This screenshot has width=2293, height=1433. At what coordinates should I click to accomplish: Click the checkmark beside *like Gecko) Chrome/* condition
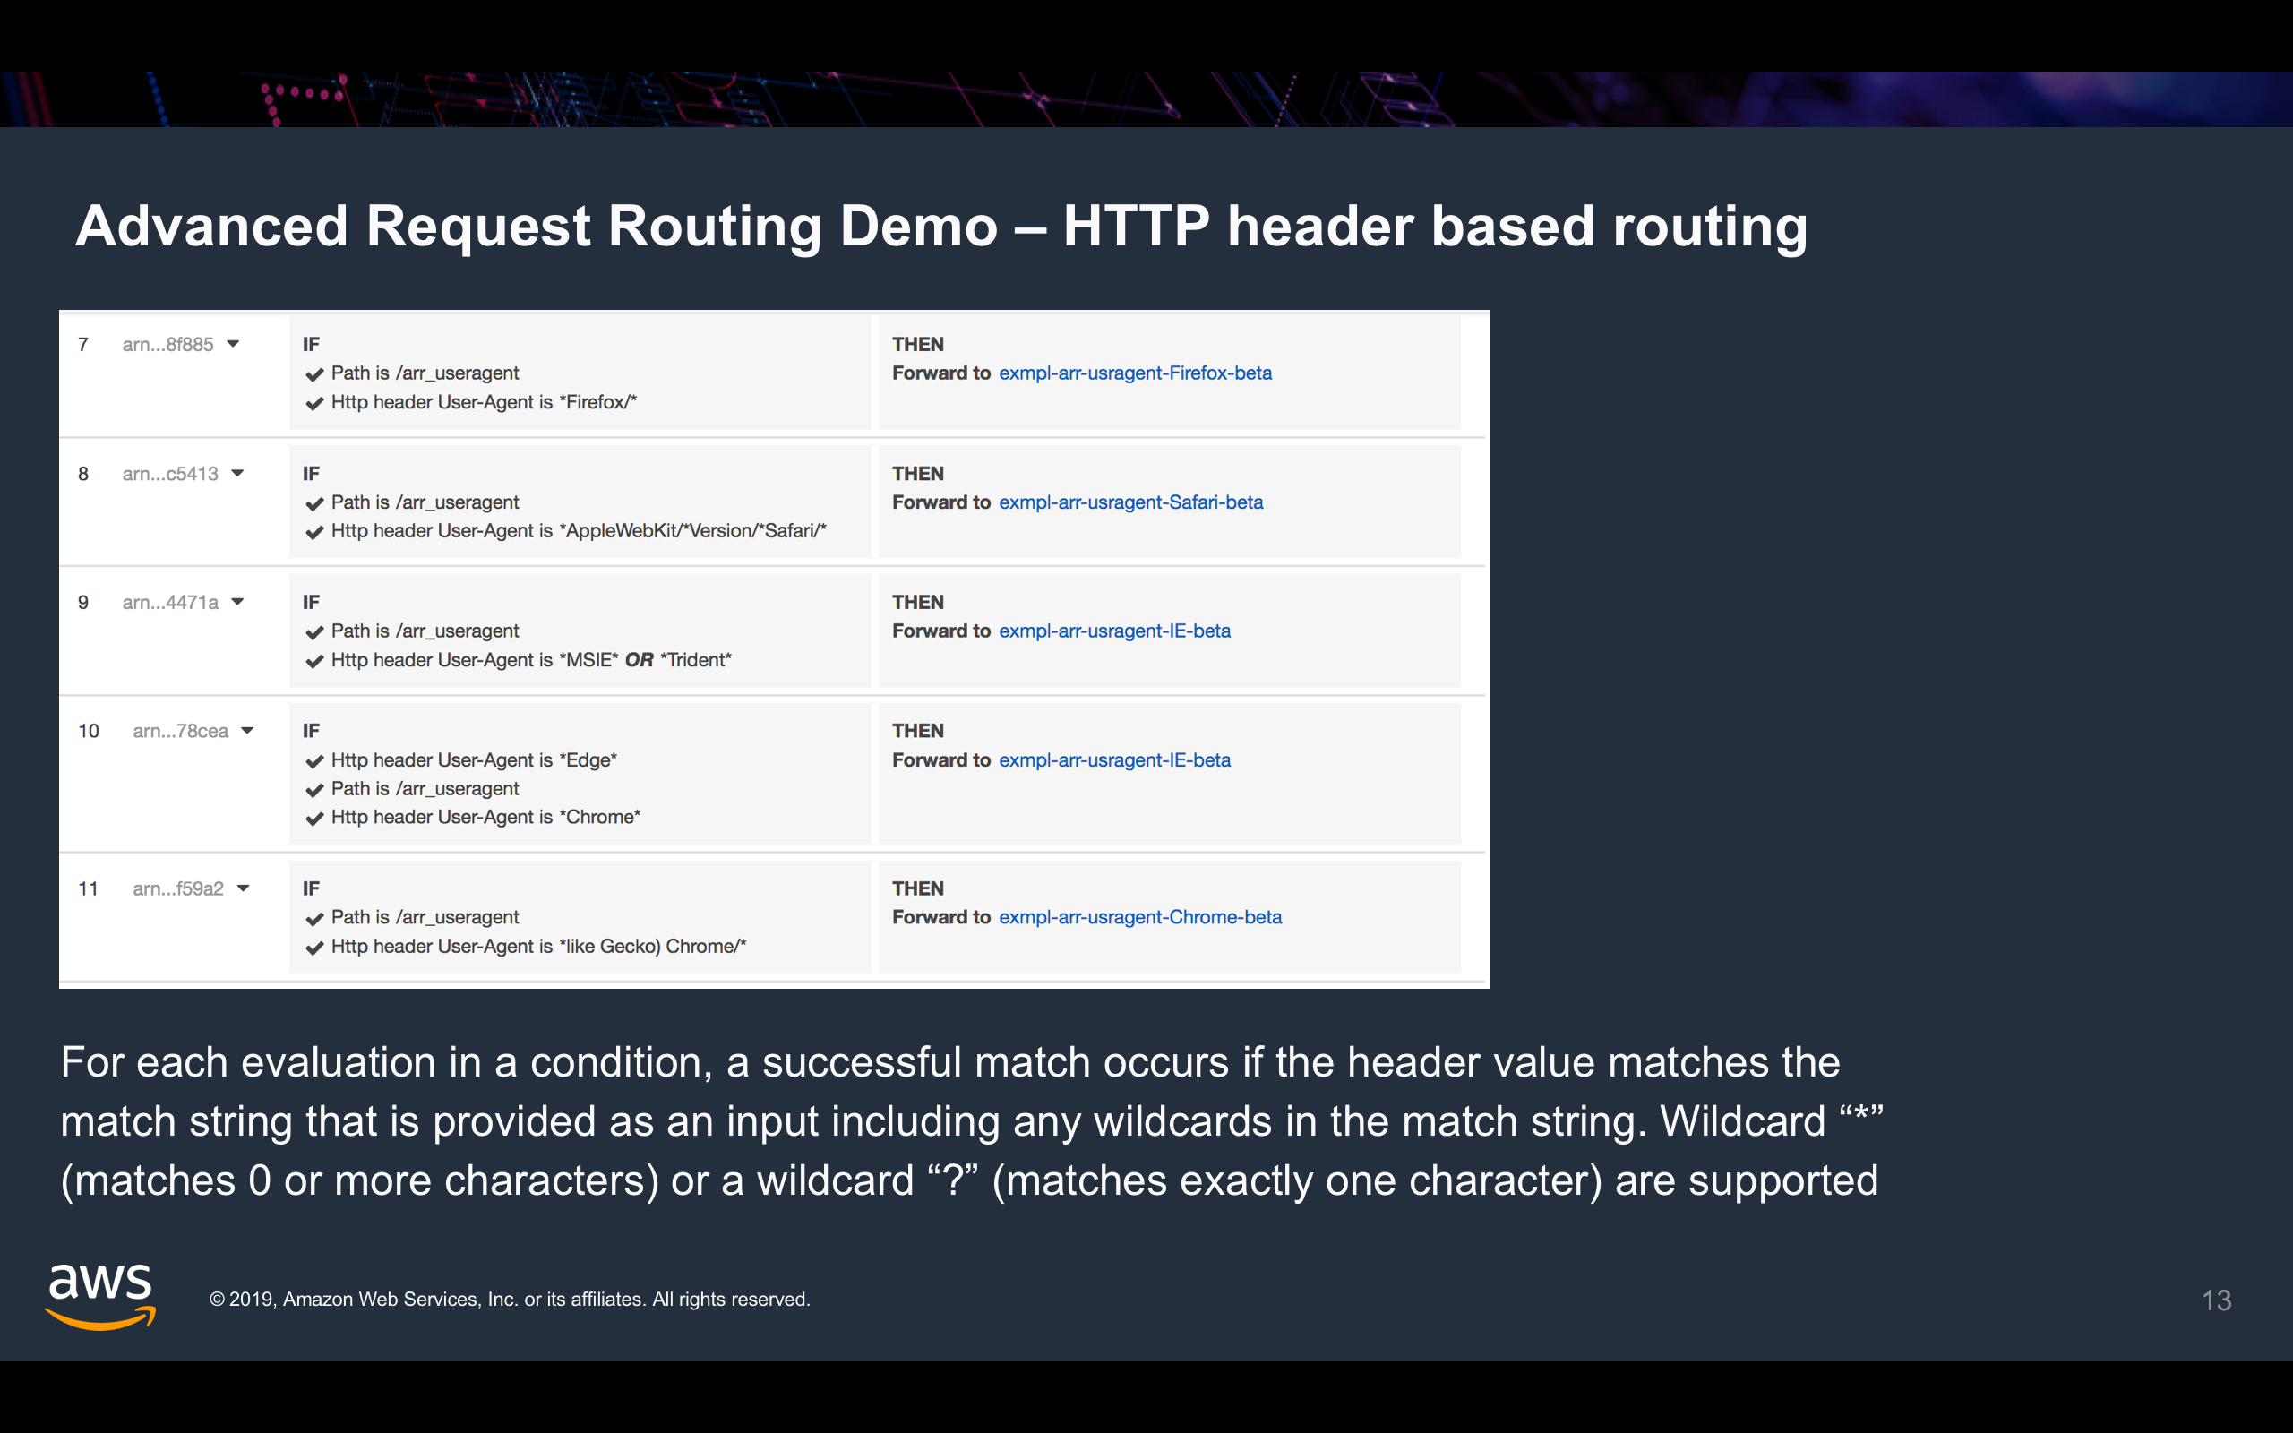314,947
